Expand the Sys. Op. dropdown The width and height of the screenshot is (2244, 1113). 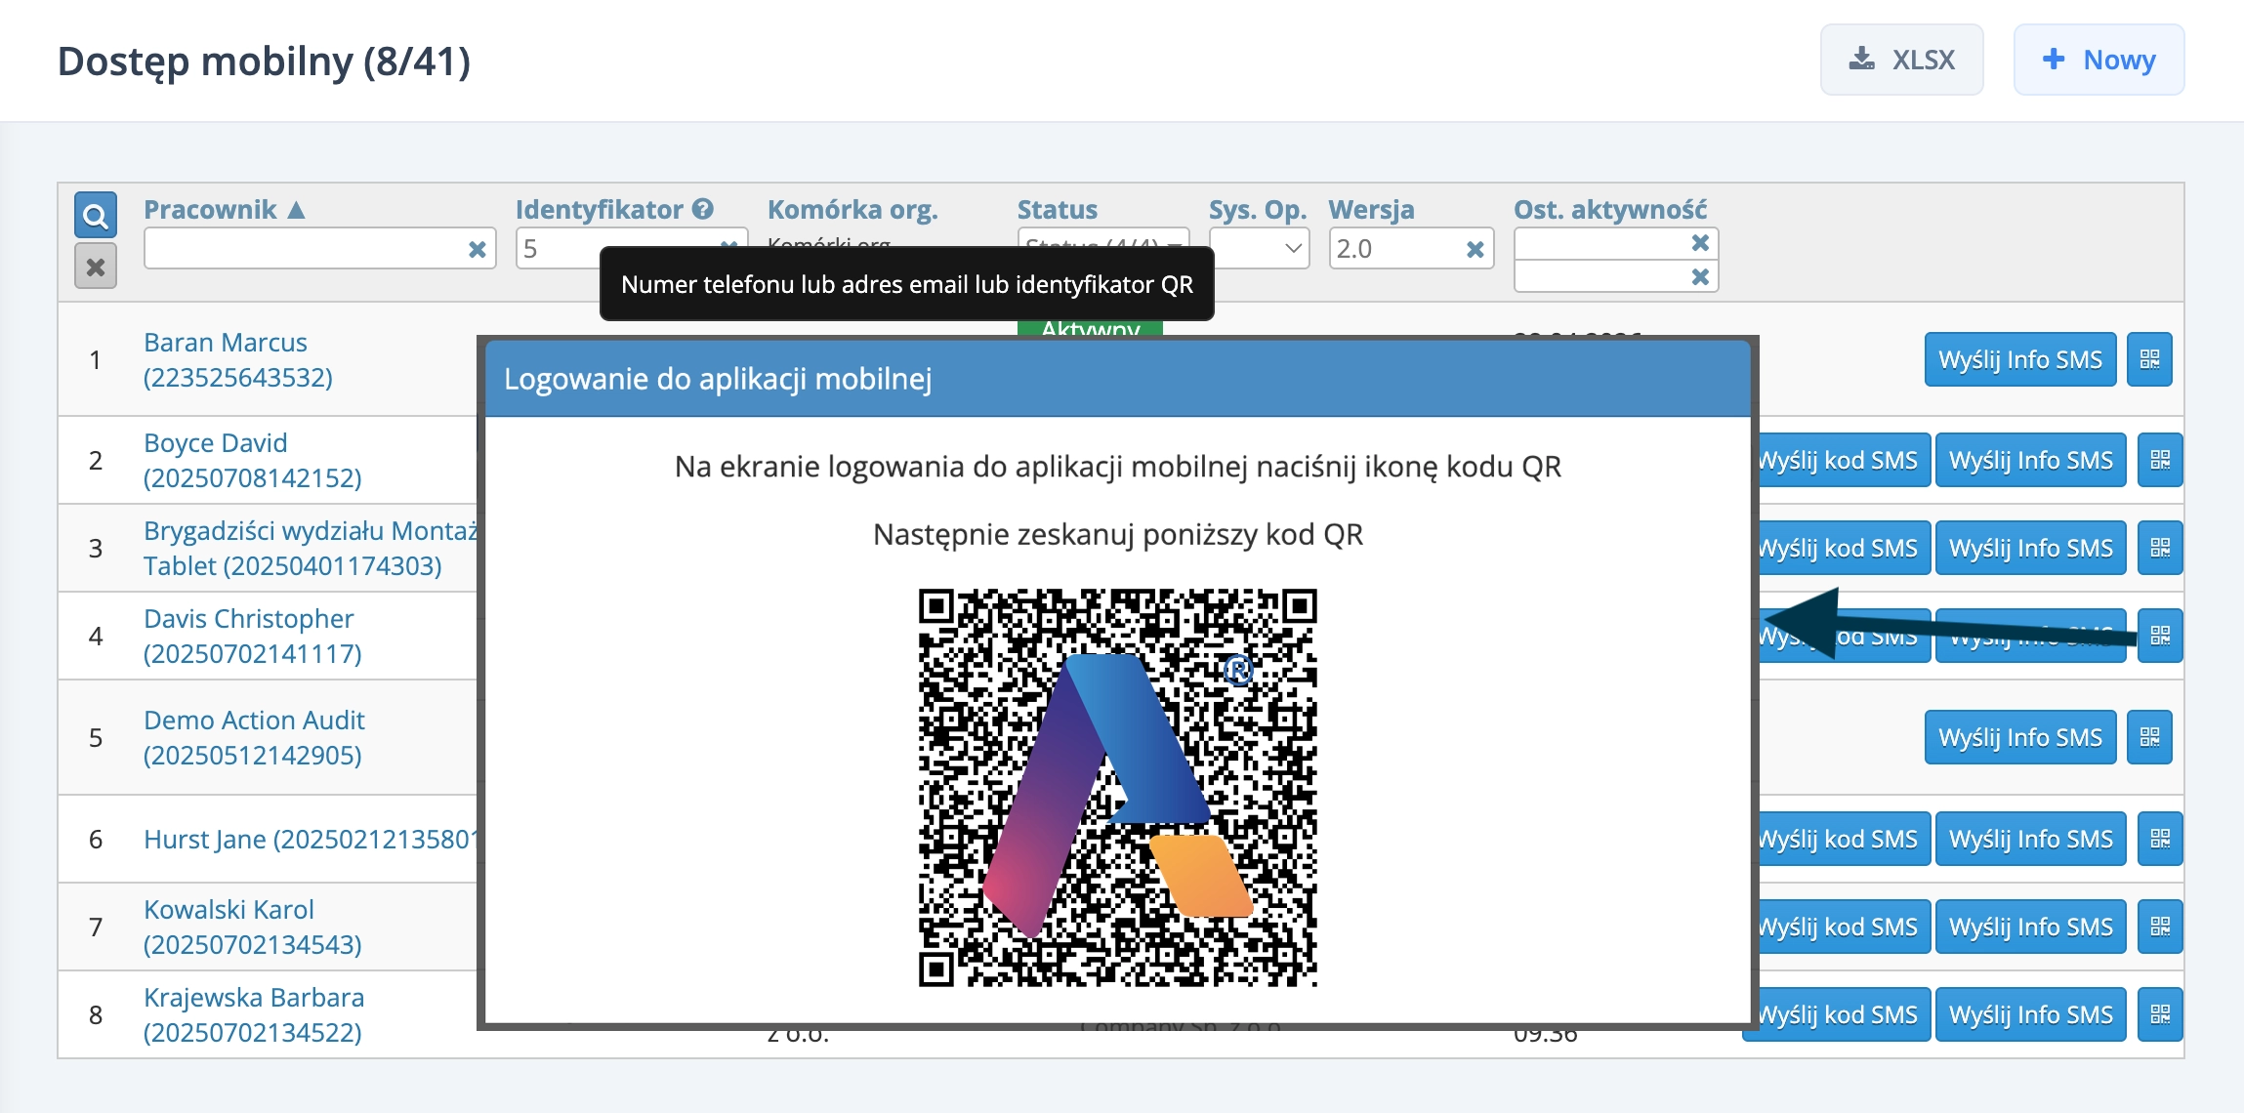1259,248
